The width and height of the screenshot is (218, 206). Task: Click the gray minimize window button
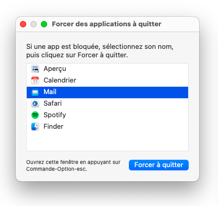(34, 24)
